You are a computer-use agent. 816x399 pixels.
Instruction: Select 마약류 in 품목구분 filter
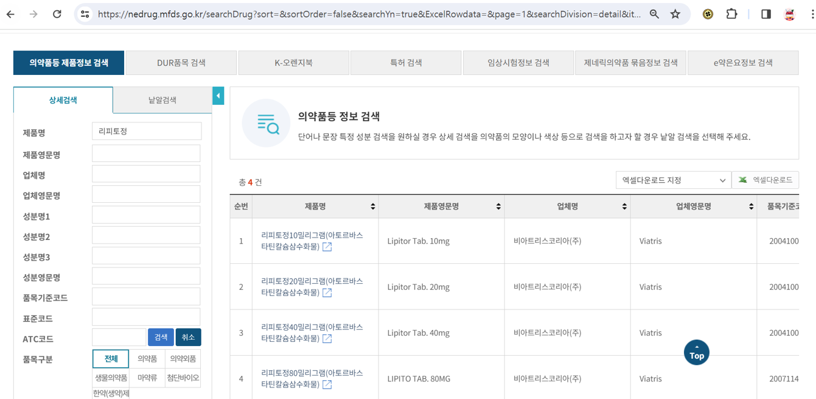[147, 378]
